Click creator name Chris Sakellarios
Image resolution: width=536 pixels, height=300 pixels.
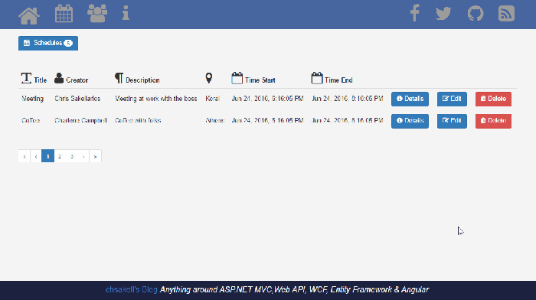coord(77,99)
